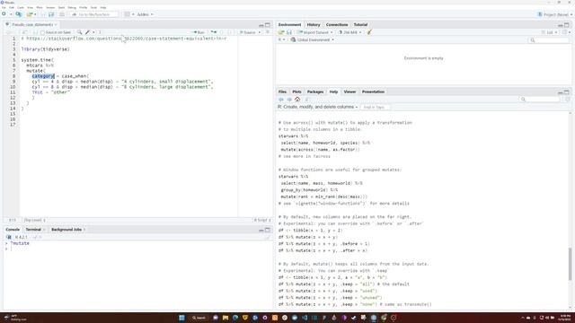Image resolution: width=575 pixels, height=323 pixels.
Task: Switch to the Tutorial tab
Action: (360, 24)
